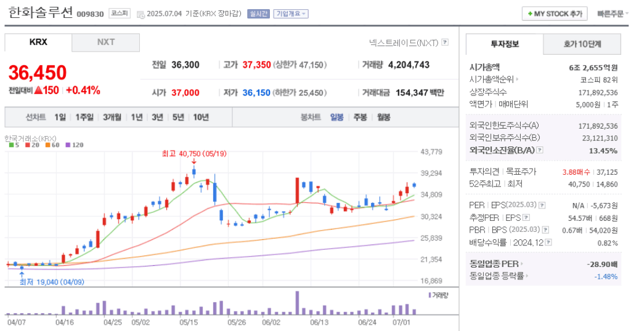Screen dimensions: 631x331
Task: Click the 05/15 date label on axis
Action: pos(189,322)
